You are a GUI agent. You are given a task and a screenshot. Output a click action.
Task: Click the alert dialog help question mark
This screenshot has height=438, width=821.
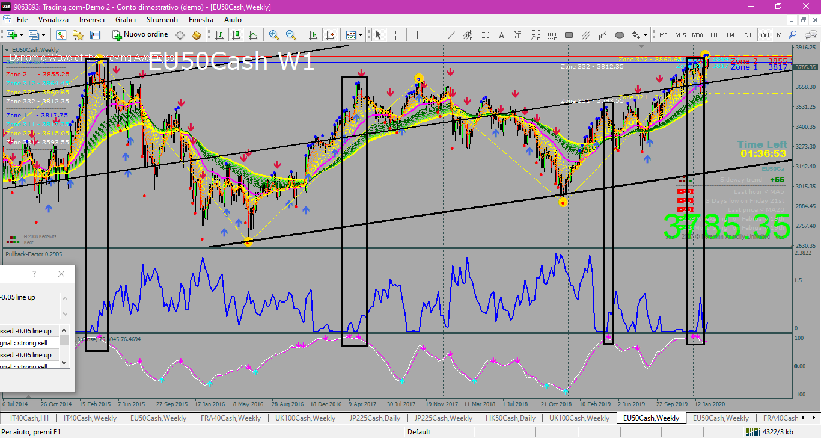pos(34,274)
